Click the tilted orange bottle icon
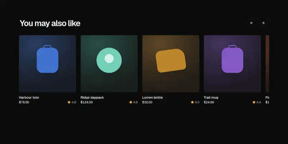 pos(171,60)
